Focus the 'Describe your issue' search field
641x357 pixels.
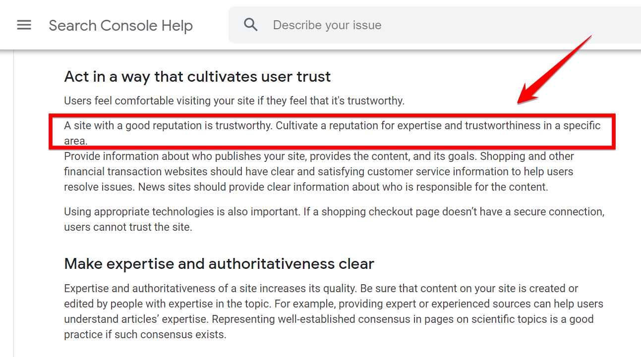(397, 25)
